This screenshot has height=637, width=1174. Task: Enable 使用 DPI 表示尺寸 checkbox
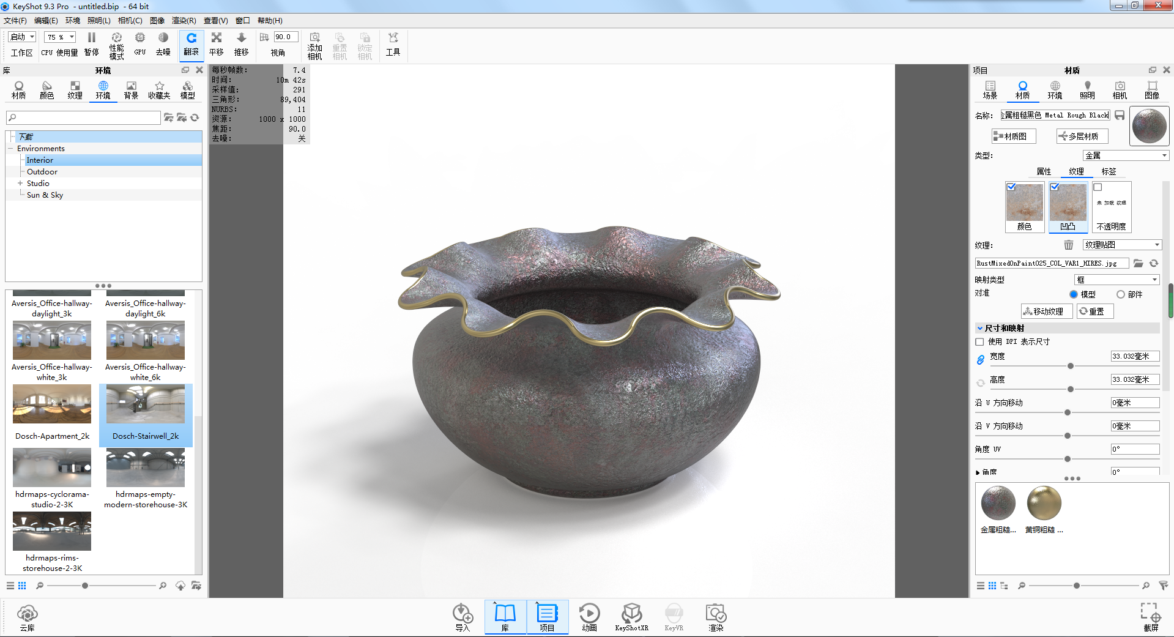980,342
